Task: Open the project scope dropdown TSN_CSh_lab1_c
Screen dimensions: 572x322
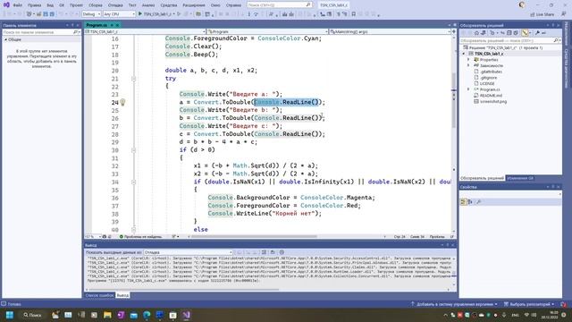Action: point(145,32)
